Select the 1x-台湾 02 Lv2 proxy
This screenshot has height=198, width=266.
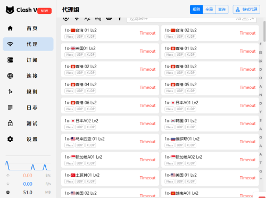[210, 33]
